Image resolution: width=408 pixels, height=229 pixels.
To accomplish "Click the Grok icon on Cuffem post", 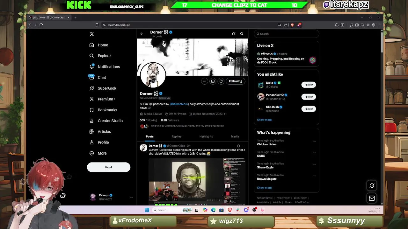I will pos(238,146).
